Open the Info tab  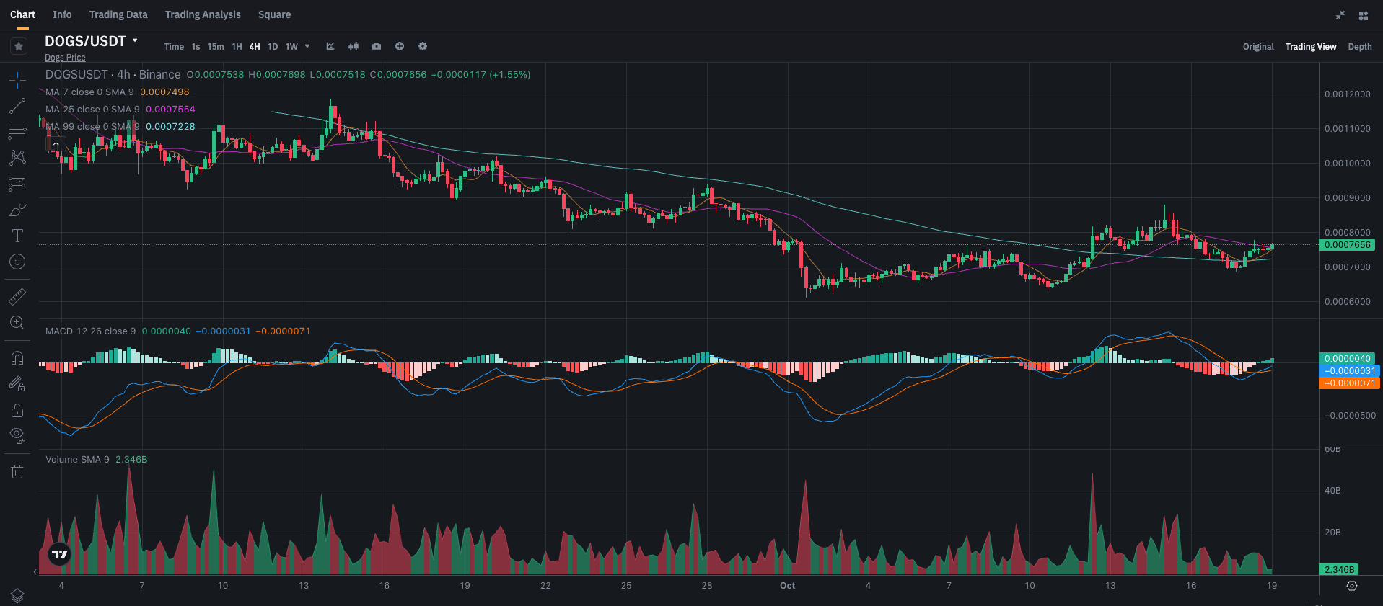tap(62, 14)
